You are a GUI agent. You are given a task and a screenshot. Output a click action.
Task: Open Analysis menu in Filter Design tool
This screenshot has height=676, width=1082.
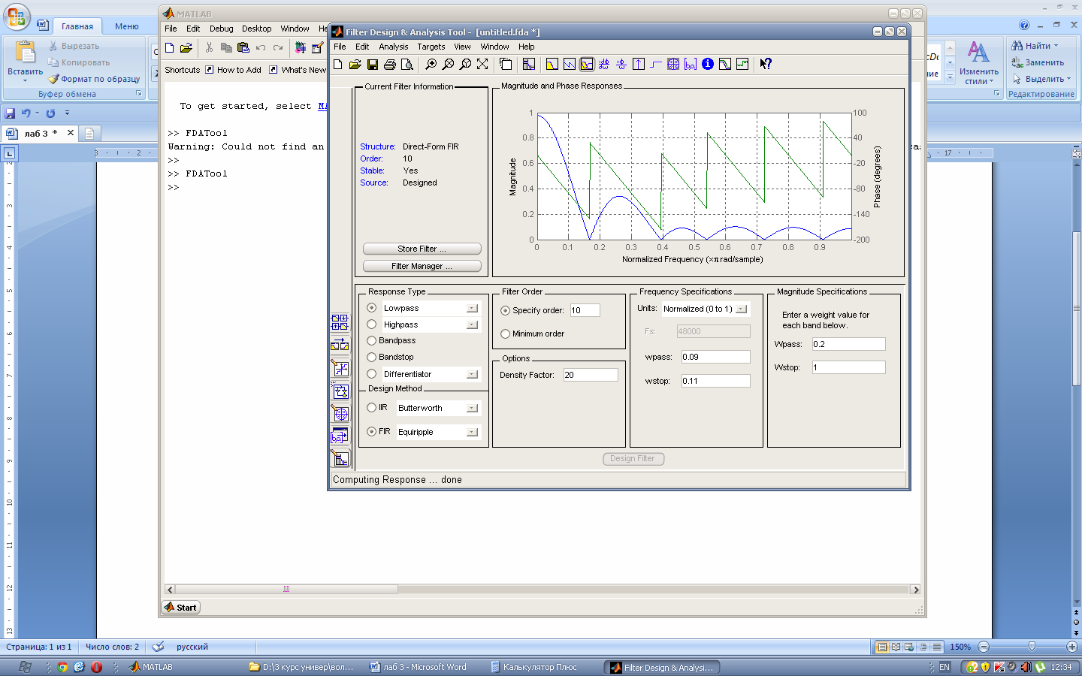pyautogui.click(x=394, y=47)
